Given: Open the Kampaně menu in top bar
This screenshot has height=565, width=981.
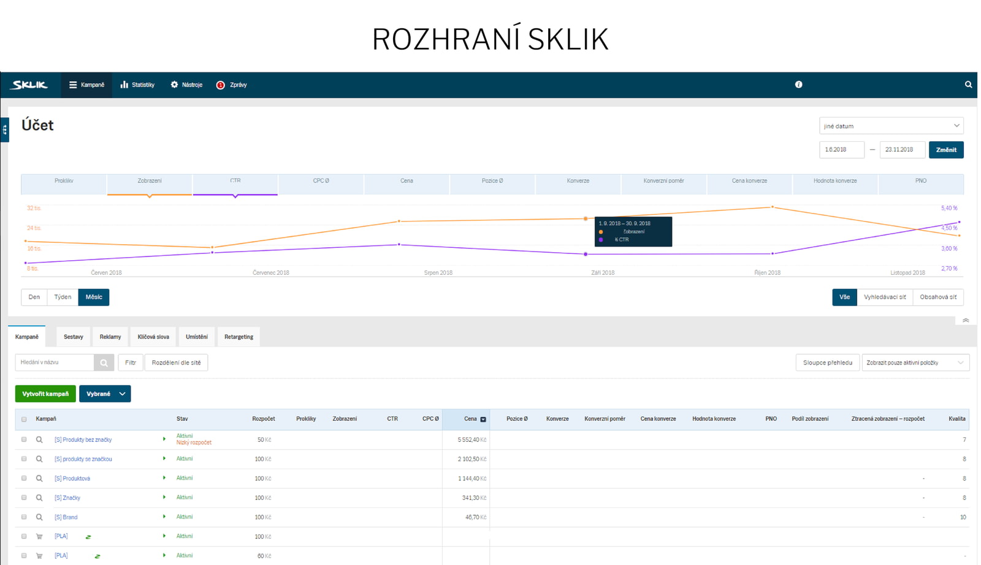Looking at the screenshot, I should point(86,85).
